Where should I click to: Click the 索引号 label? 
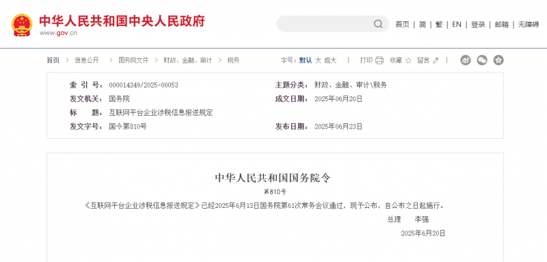pos(87,85)
